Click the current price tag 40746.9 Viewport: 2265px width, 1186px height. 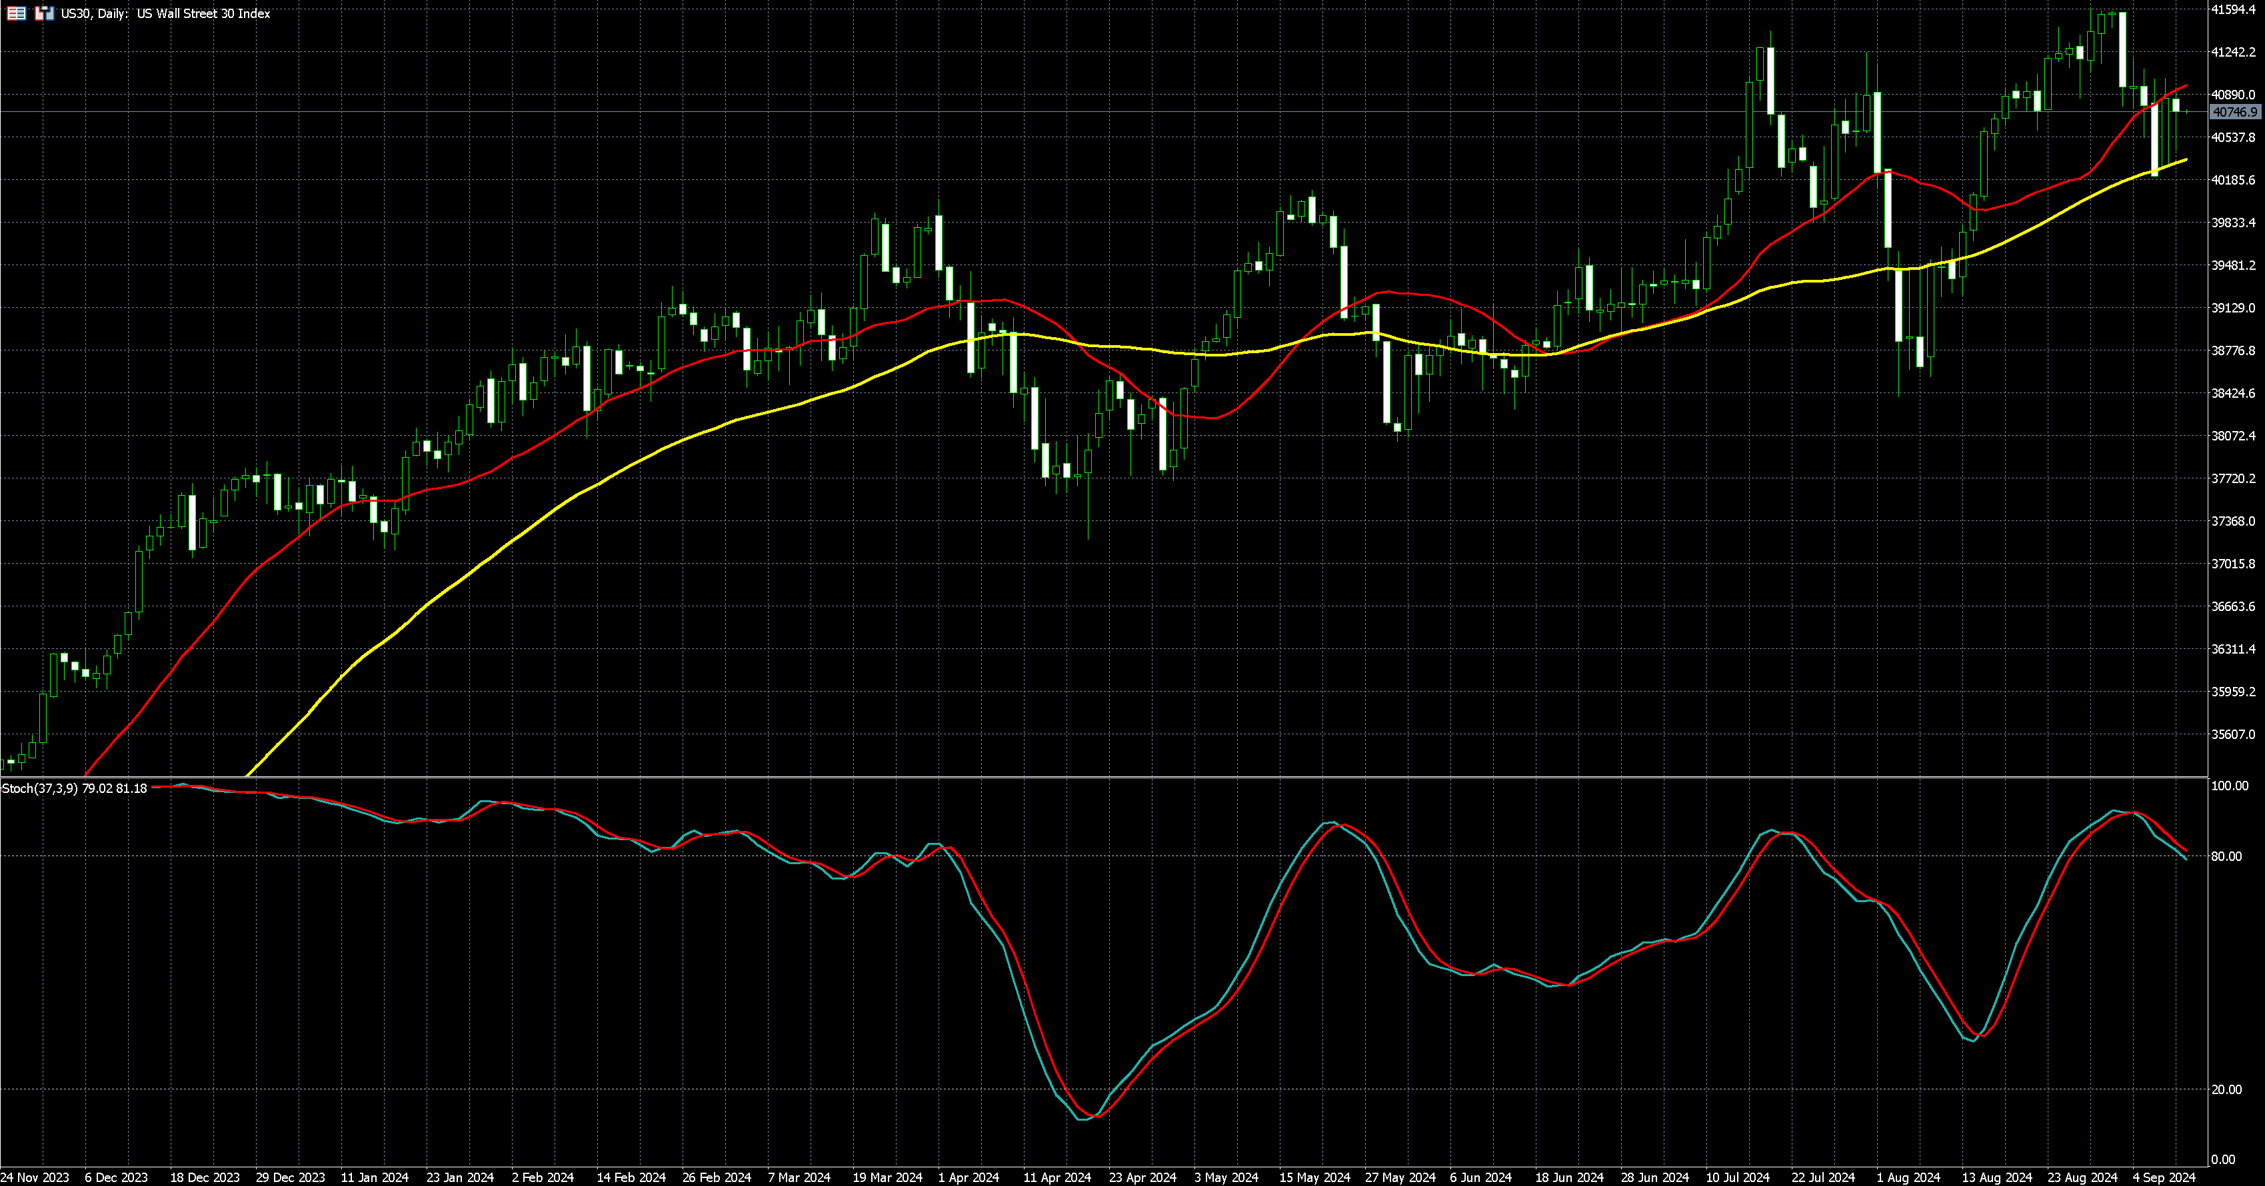click(x=2234, y=113)
